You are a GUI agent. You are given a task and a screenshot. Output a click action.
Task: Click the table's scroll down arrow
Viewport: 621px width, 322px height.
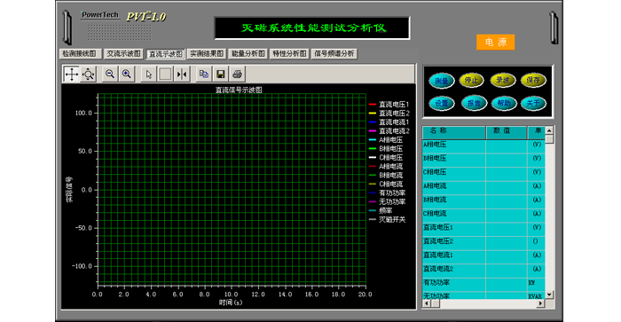click(549, 295)
